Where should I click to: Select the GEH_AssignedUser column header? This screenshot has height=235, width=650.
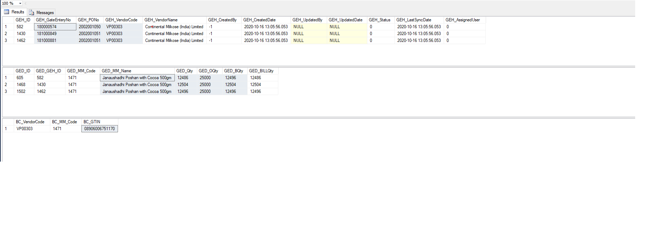(463, 20)
